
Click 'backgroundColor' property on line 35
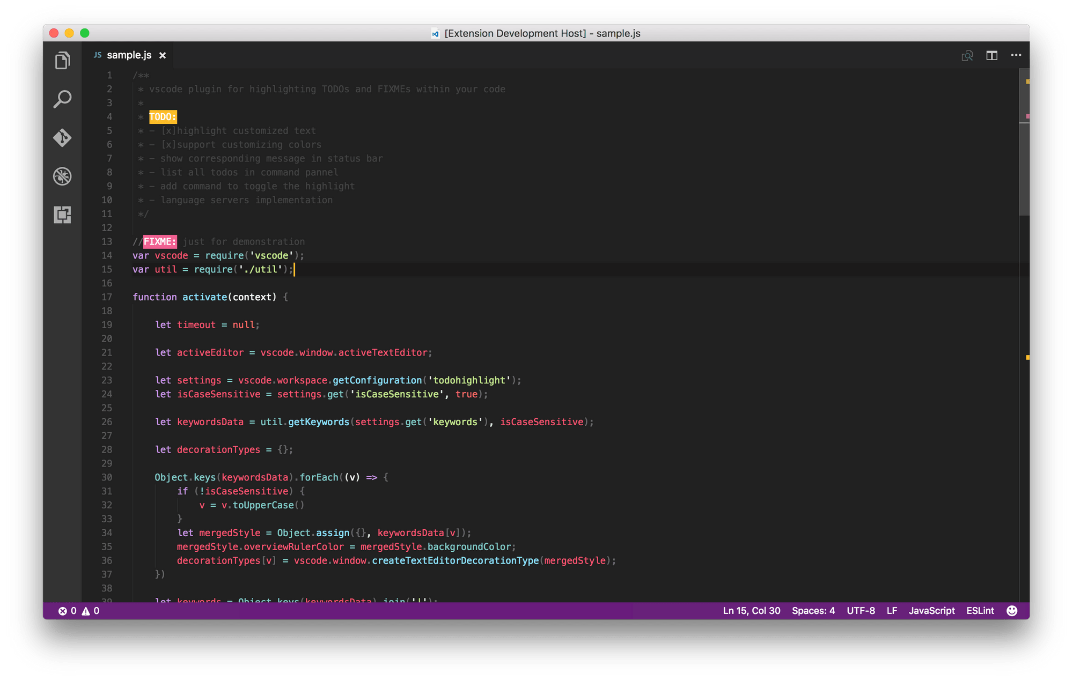pyautogui.click(x=469, y=546)
